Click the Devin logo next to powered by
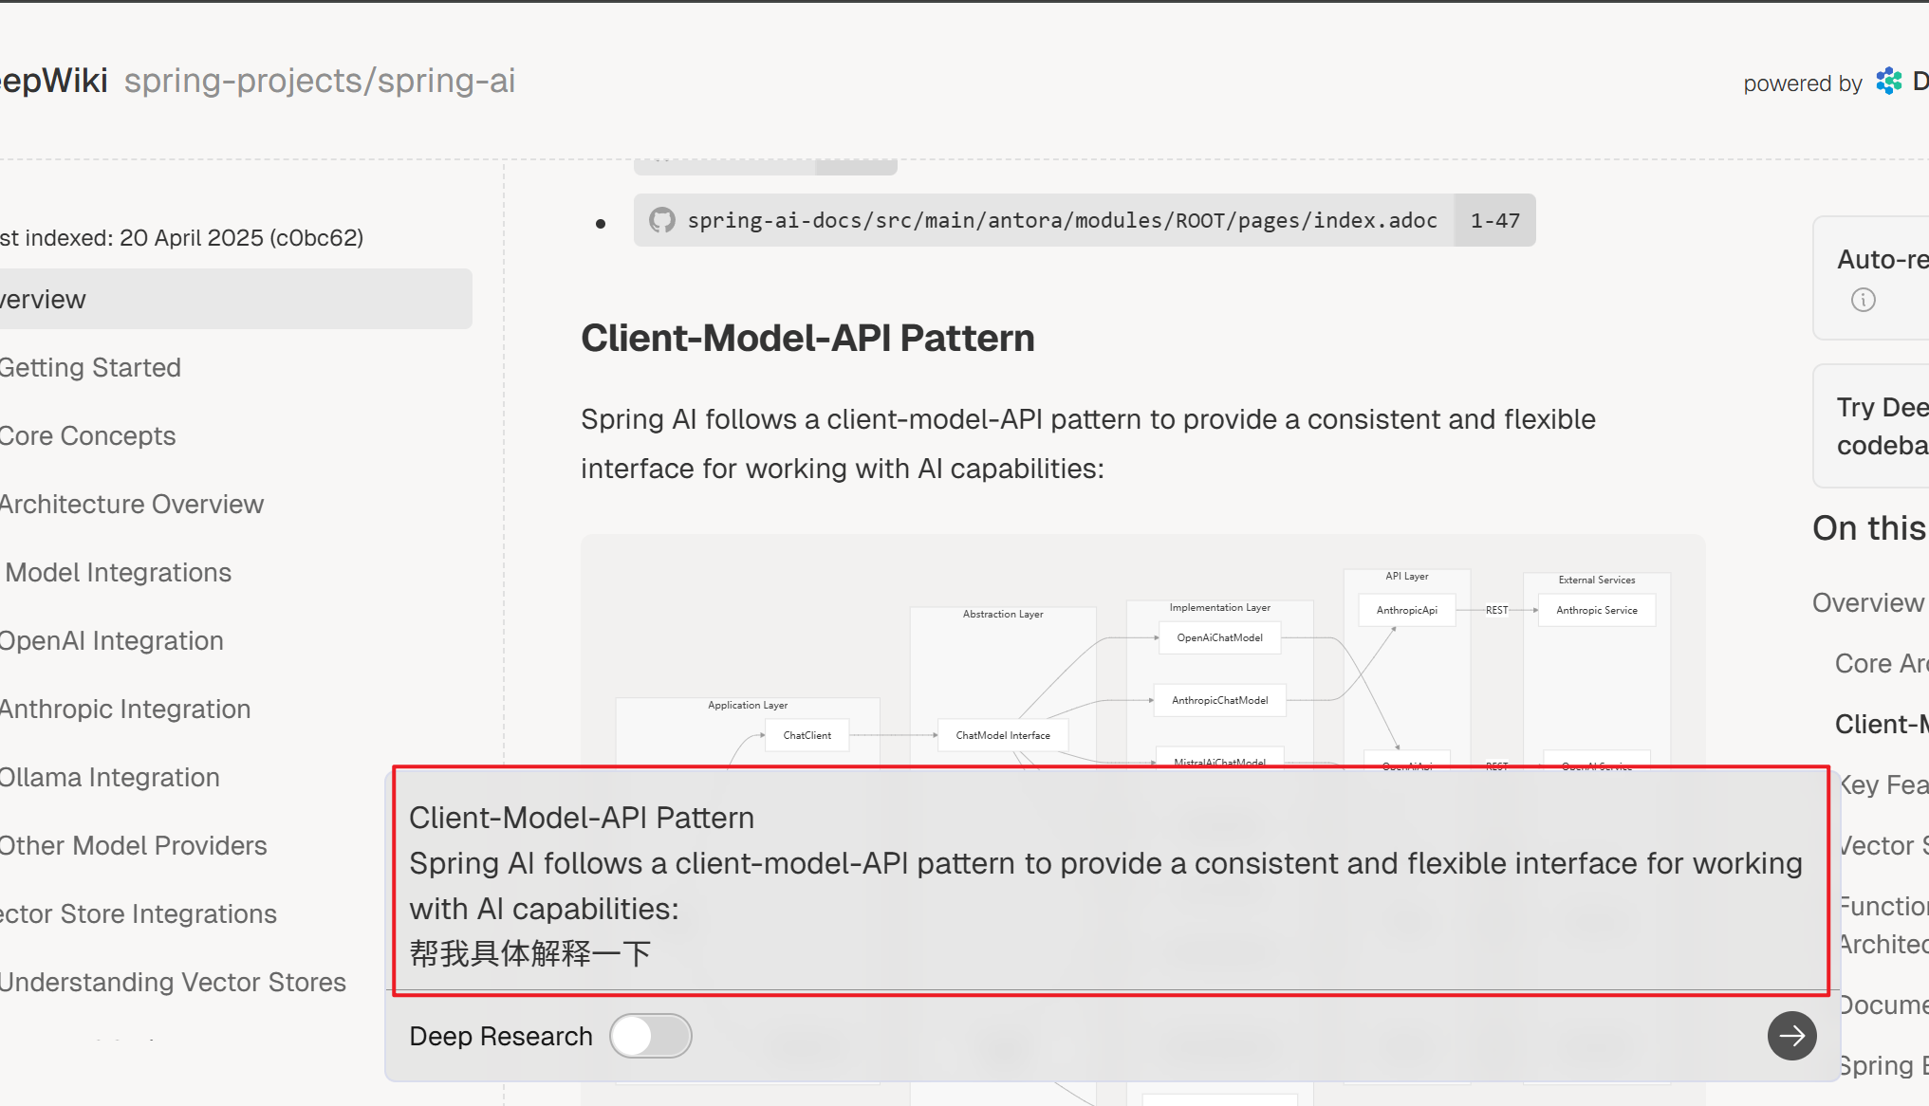The height and width of the screenshot is (1106, 1929). click(x=1889, y=83)
